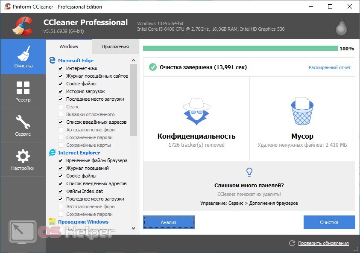Click '1726 tracker(s) removed' text
The width and height of the screenshot is (360, 253).
click(x=196, y=145)
